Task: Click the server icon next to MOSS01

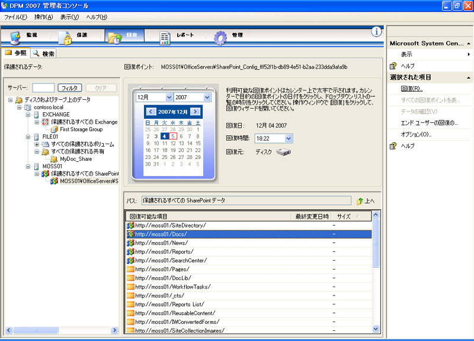Action: [37, 167]
